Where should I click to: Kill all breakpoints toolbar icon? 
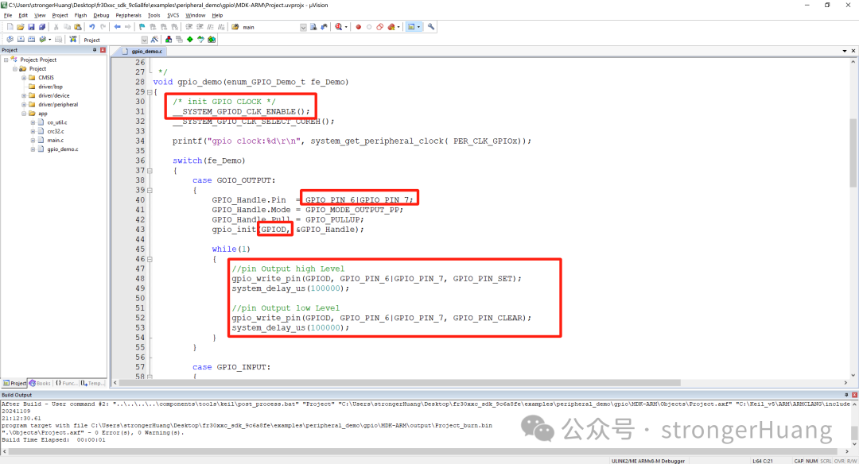[x=391, y=27]
